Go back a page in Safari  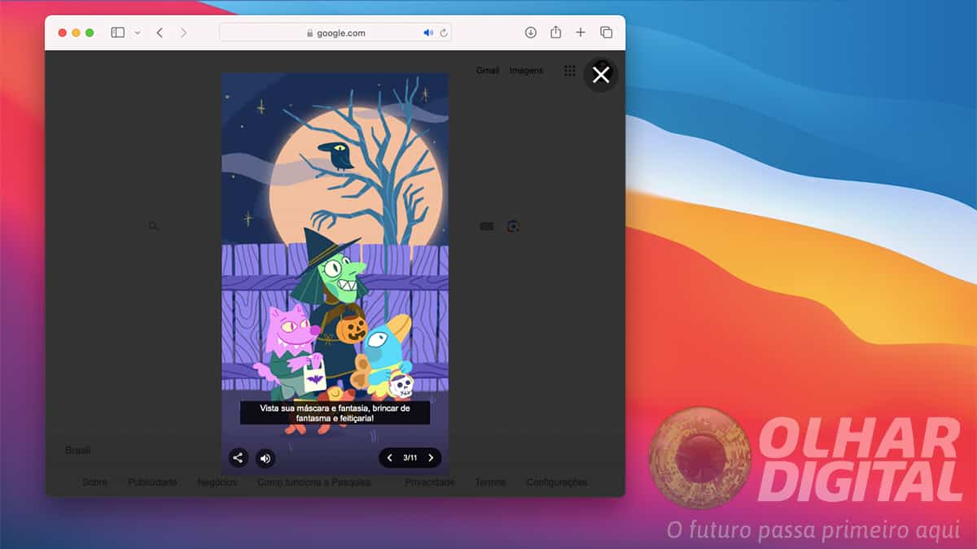pyautogui.click(x=160, y=33)
